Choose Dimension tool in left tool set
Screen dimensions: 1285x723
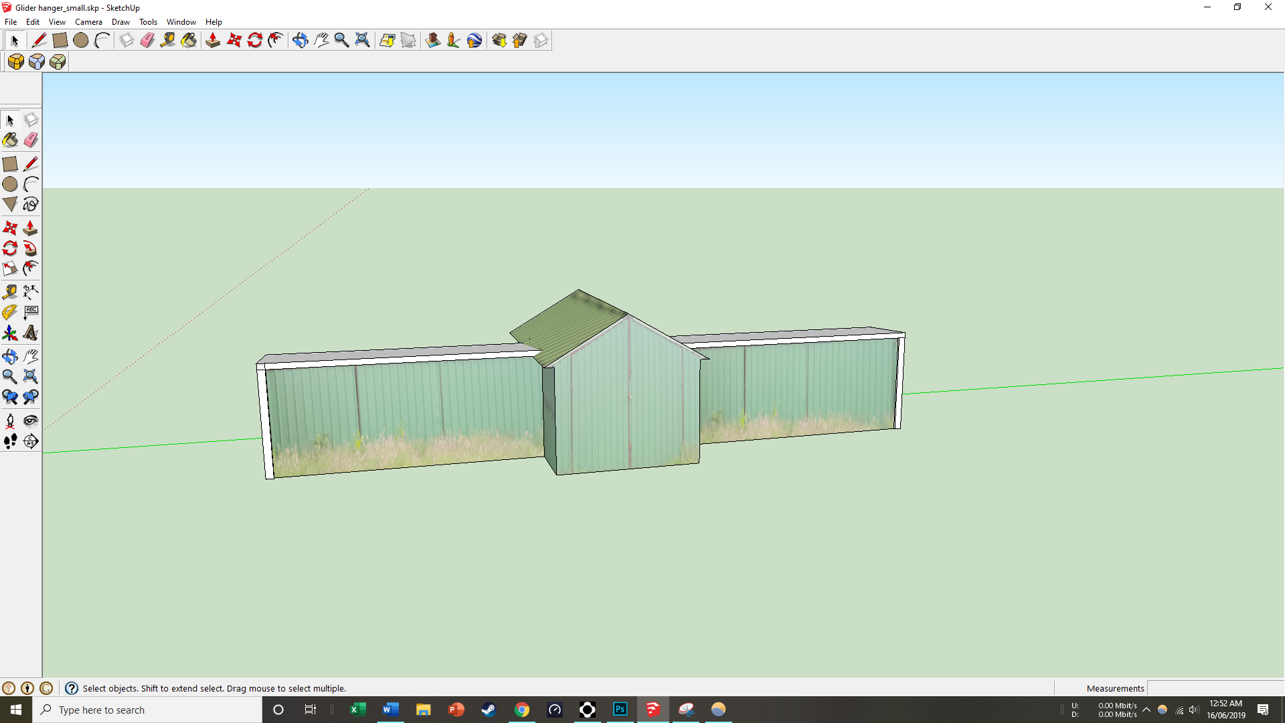point(31,292)
